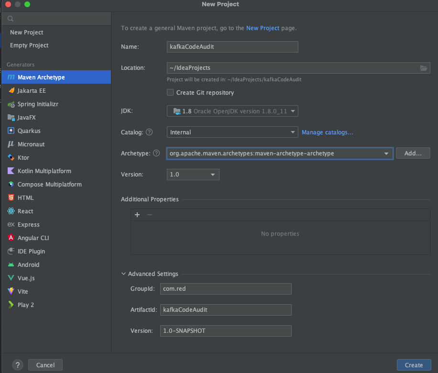
Task: Select the HTML generator icon
Action: (x=11, y=198)
